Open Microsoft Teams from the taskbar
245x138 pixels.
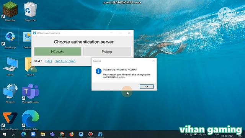52,134
